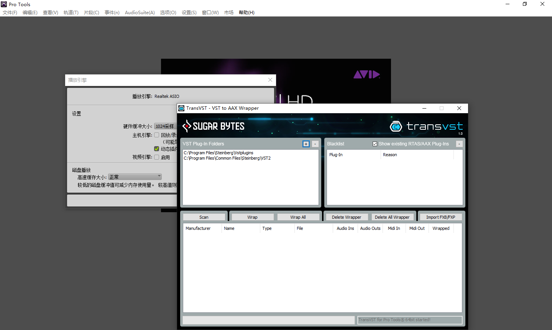The image size is (552, 330).
Task: Click the transvst logo icon
Action: [x=396, y=126]
